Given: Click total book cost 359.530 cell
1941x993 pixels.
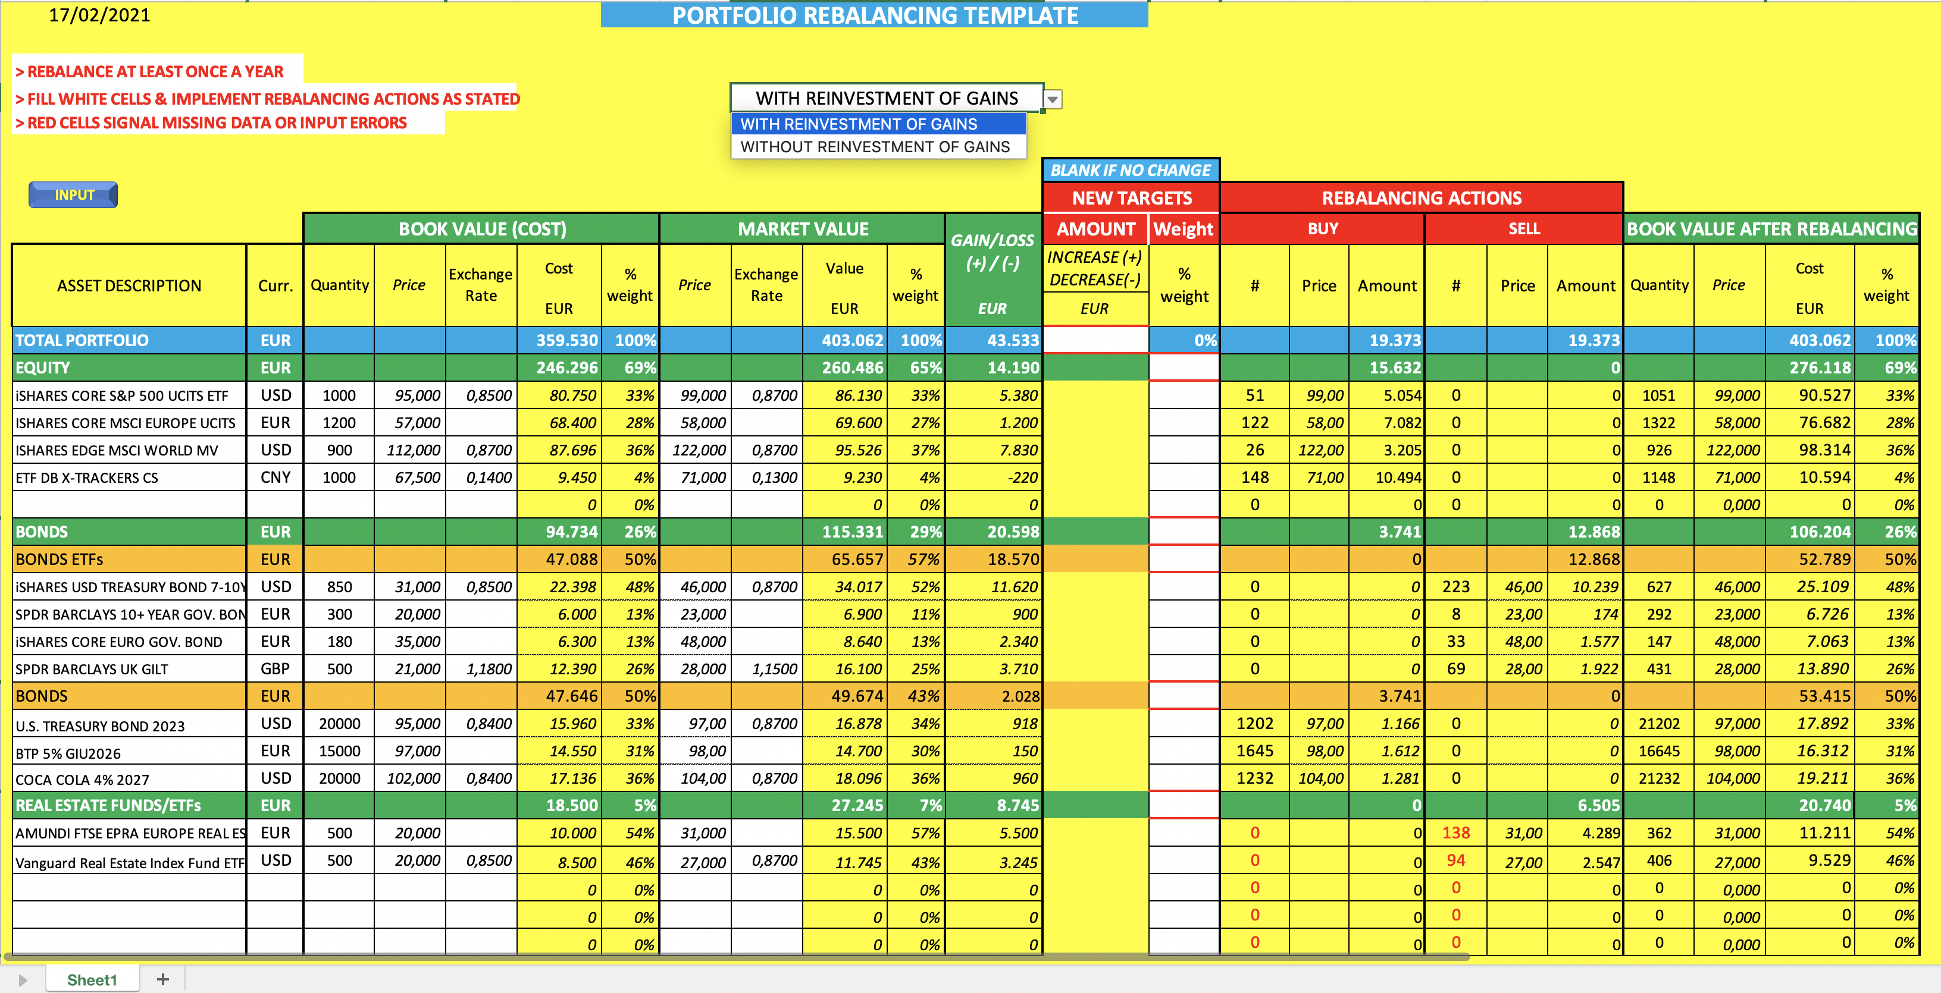Looking at the screenshot, I should (x=559, y=340).
